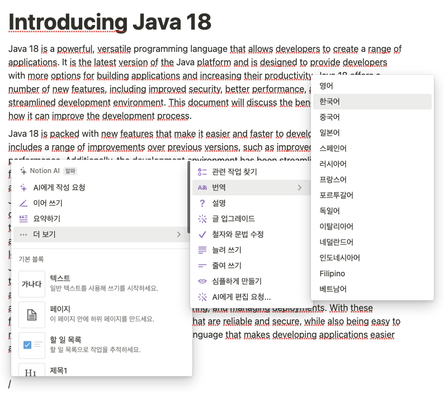This screenshot has height=393, width=444.
Task: Click the question mark icon beside 설명
Action: click(x=202, y=203)
